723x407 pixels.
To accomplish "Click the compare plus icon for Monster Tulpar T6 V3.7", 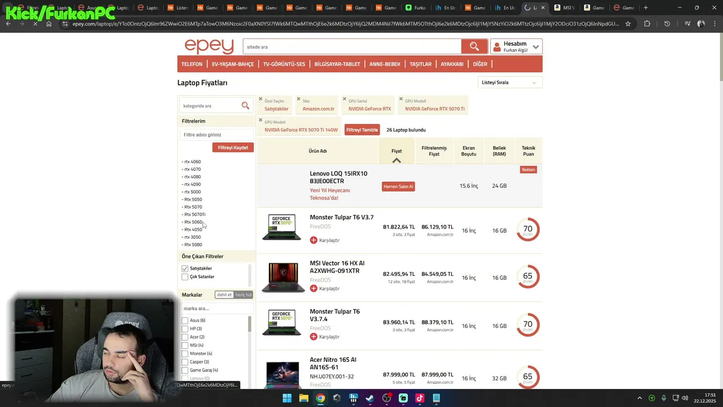I will click(313, 240).
